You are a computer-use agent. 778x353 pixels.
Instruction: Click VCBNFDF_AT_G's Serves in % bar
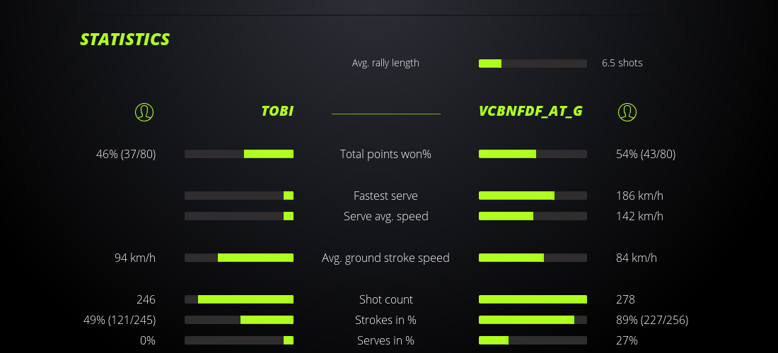click(x=533, y=340)
